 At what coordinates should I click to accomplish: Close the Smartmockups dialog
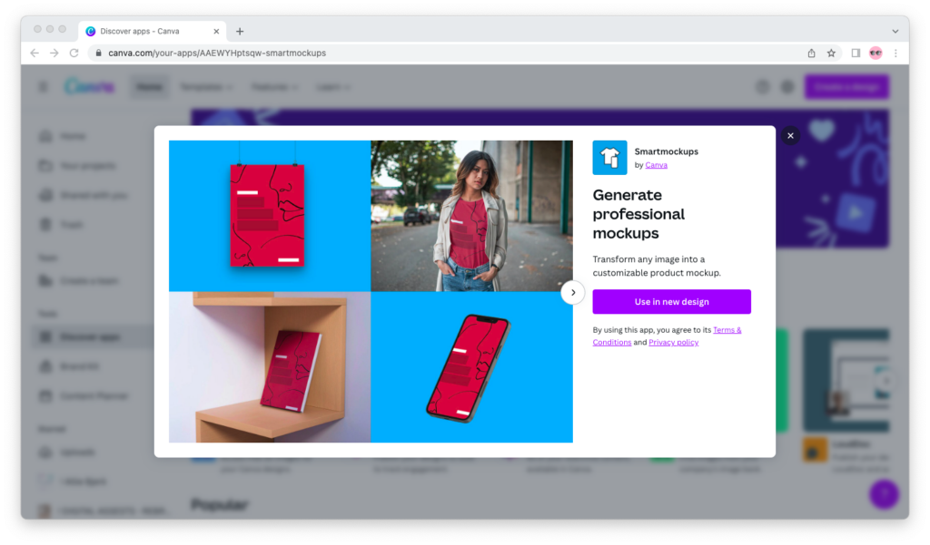tap(790, 136)
